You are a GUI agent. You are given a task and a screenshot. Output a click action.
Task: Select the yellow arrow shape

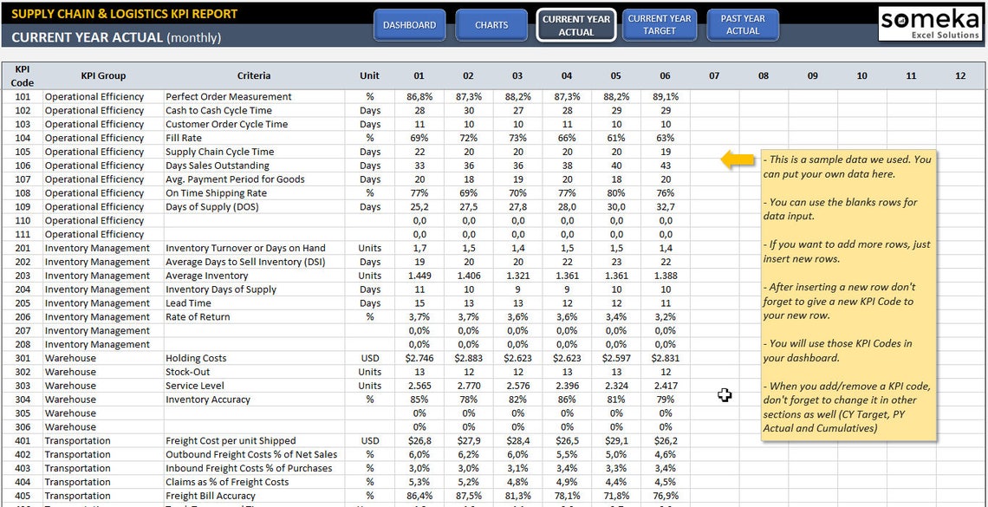point(733,159)
